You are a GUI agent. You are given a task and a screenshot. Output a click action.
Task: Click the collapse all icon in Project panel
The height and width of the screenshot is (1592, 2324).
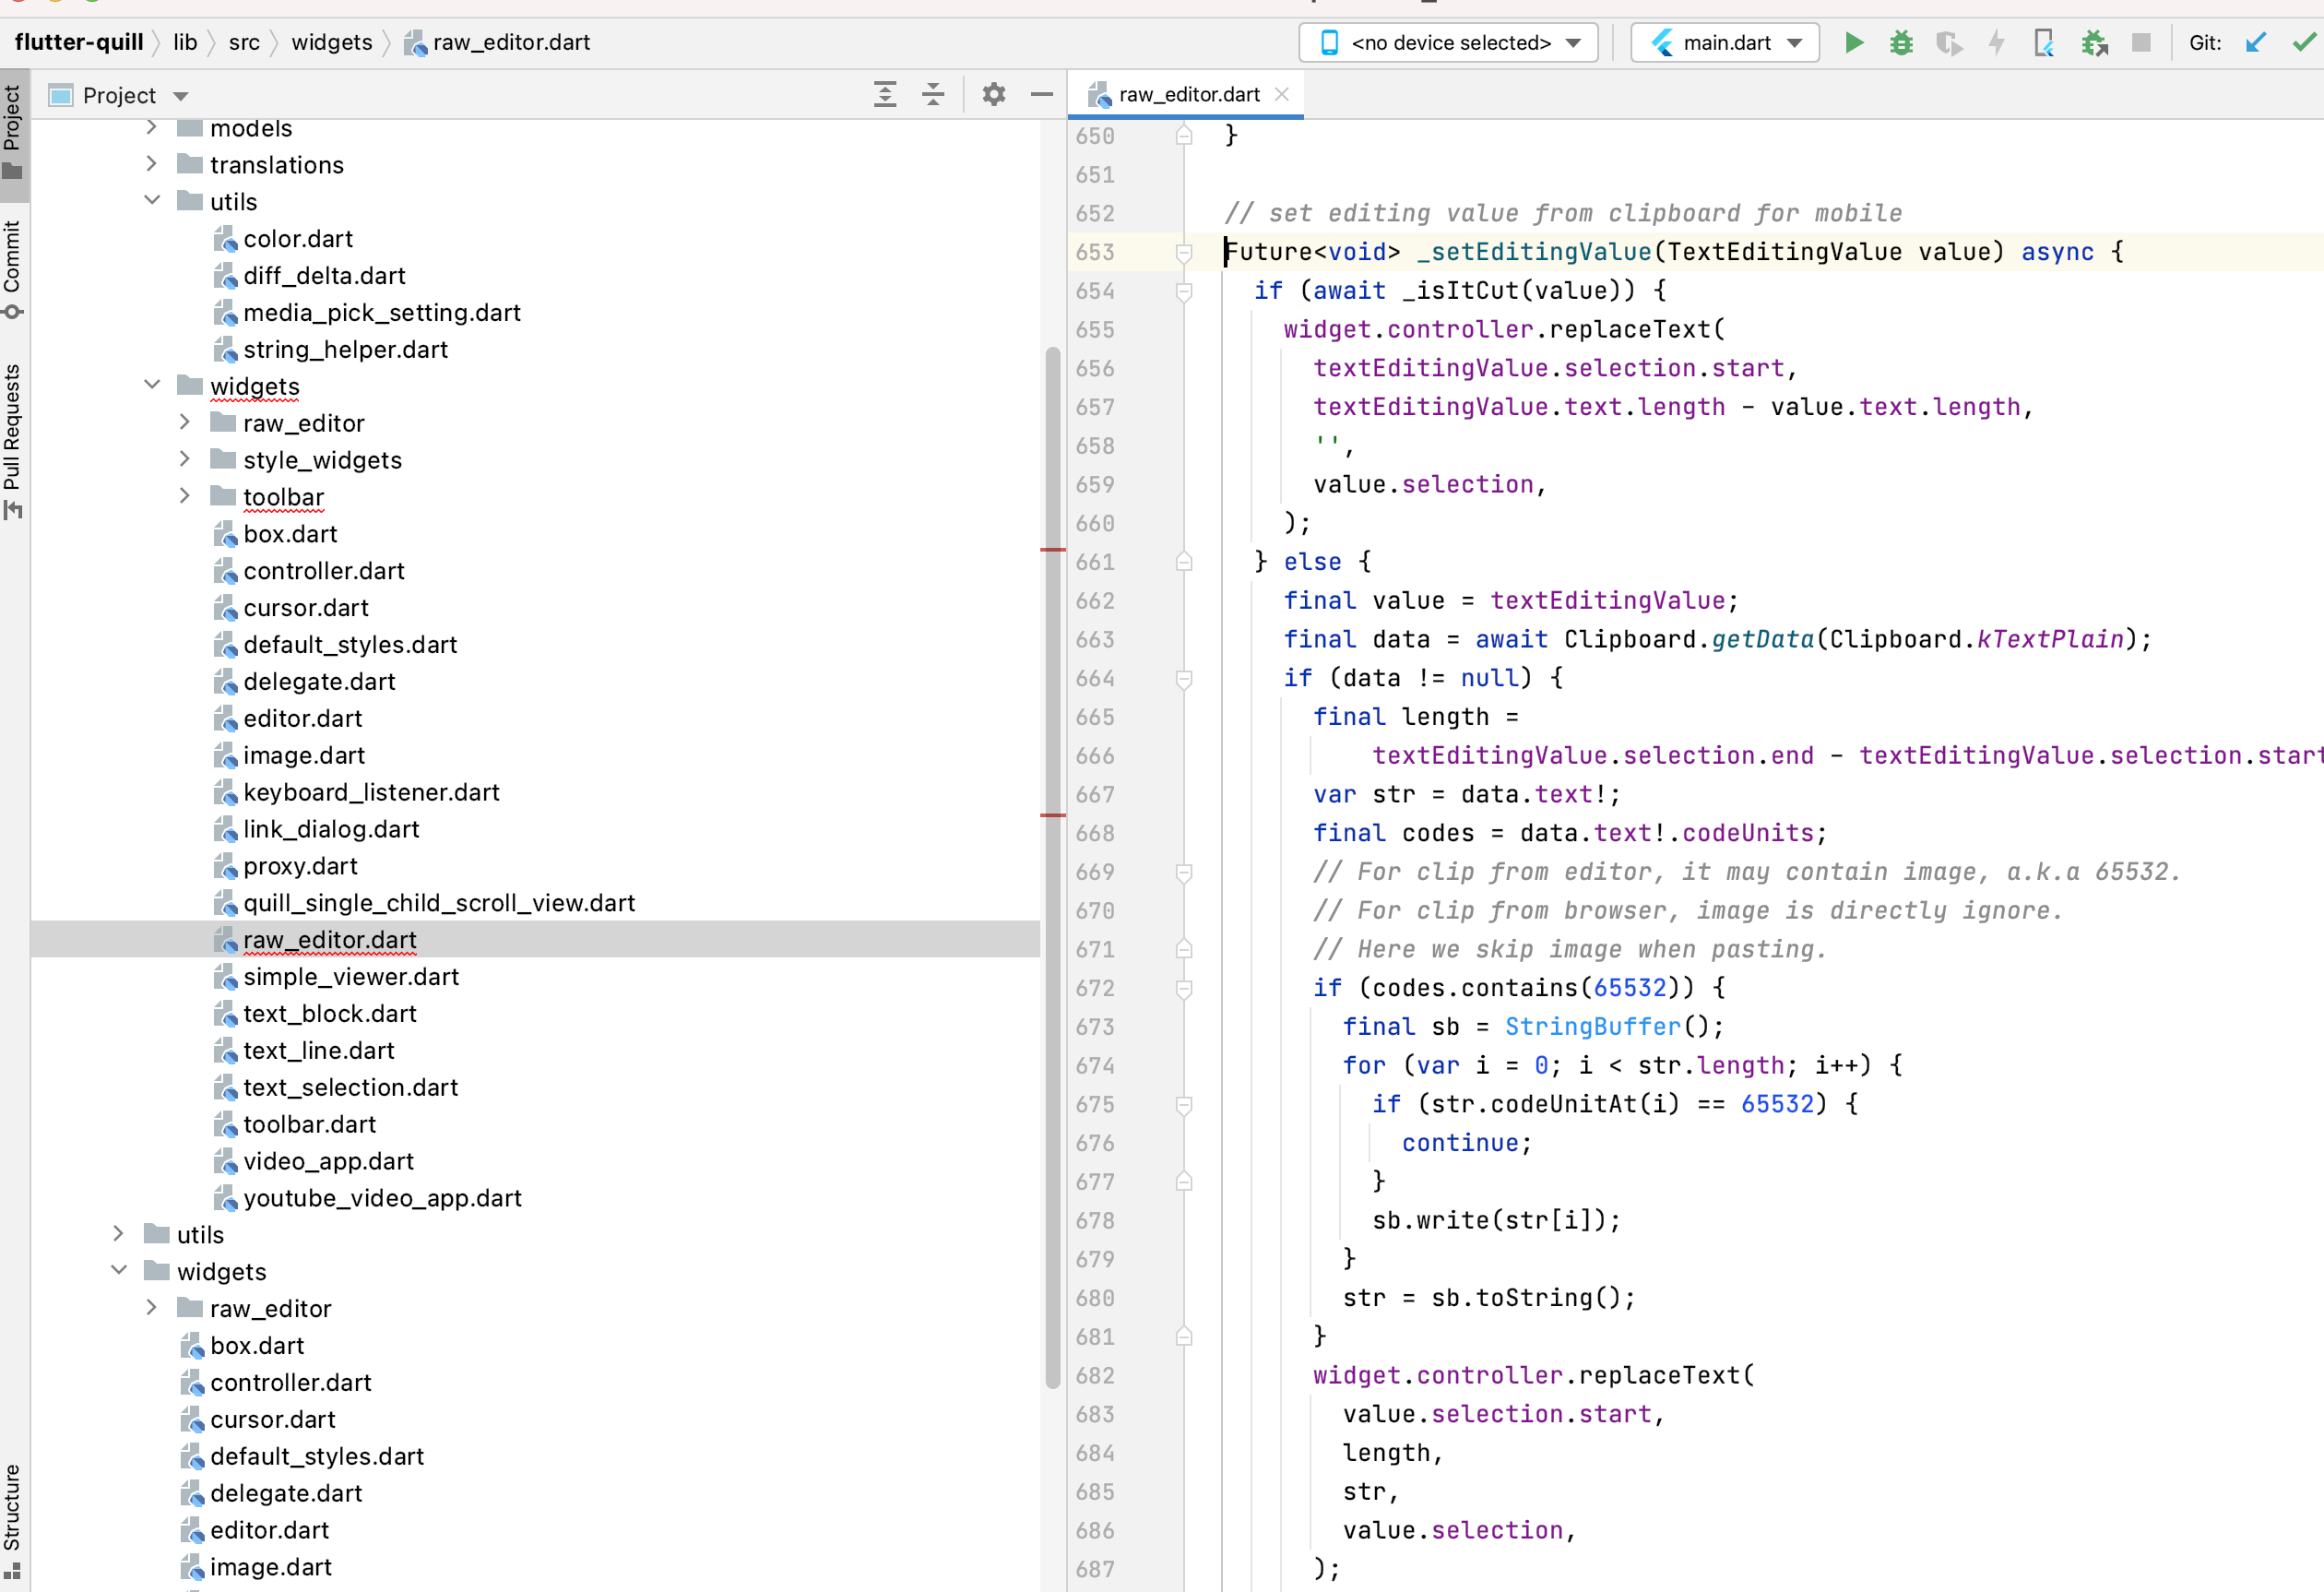933,95
